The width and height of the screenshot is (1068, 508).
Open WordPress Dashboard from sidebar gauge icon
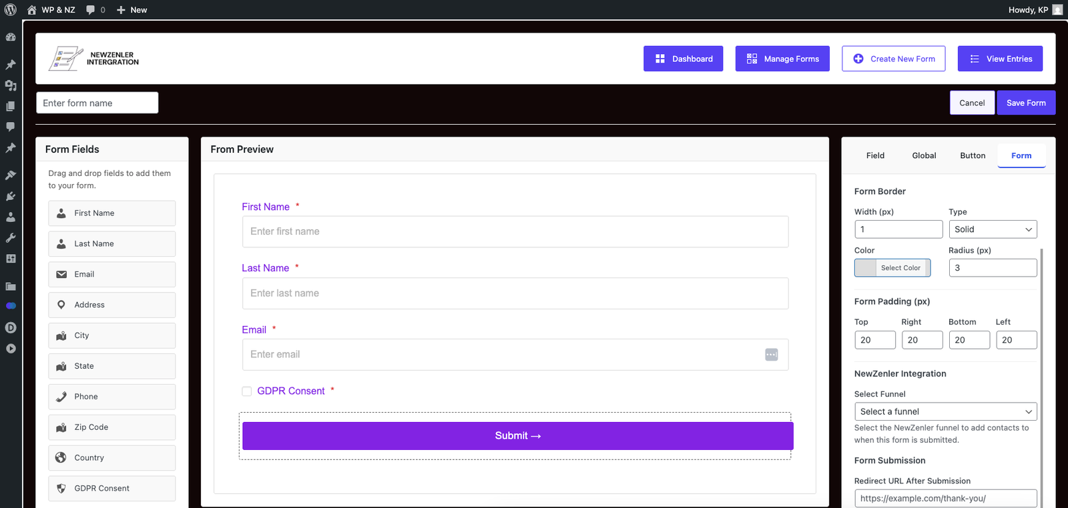pos(11,37)
